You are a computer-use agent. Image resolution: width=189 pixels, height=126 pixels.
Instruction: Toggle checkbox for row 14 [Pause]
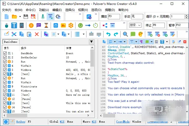click(5, 107)
